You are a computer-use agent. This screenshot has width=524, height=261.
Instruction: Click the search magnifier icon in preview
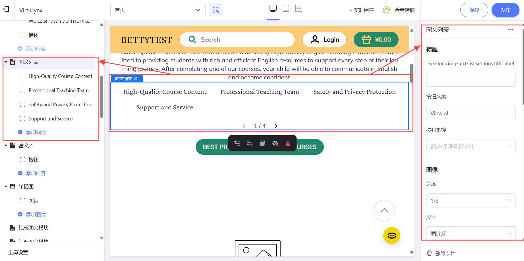[x=192, y=39]
